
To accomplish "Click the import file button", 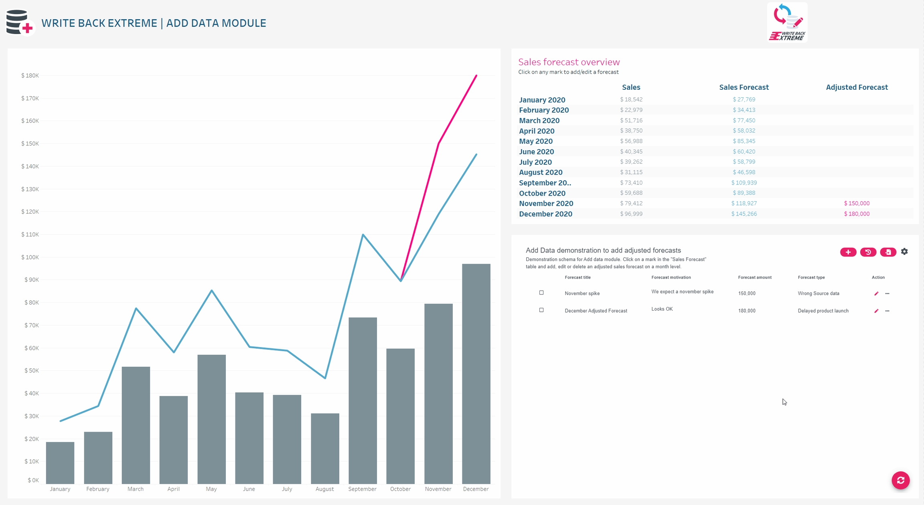I will point(888,252).
